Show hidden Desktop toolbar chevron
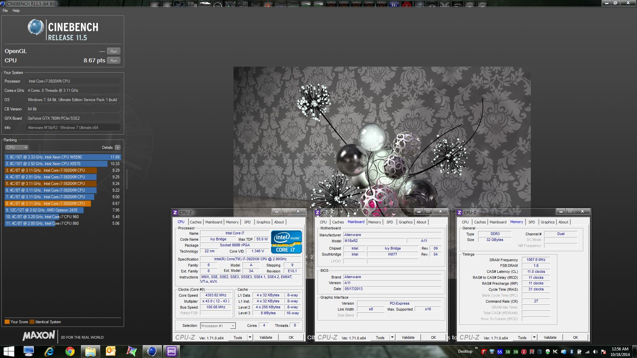The width and height of the screenshot is (637, 358). coord(476,348)
